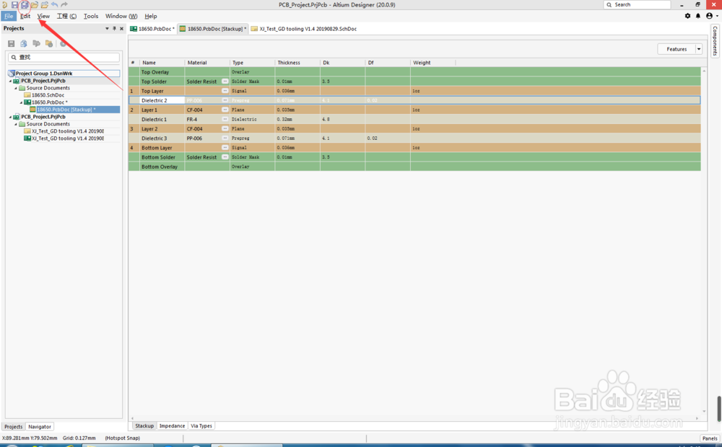Screen dimensions: 722x447
Task: Click the Save icon in the quick access toolbar
Action: (14, 5)
